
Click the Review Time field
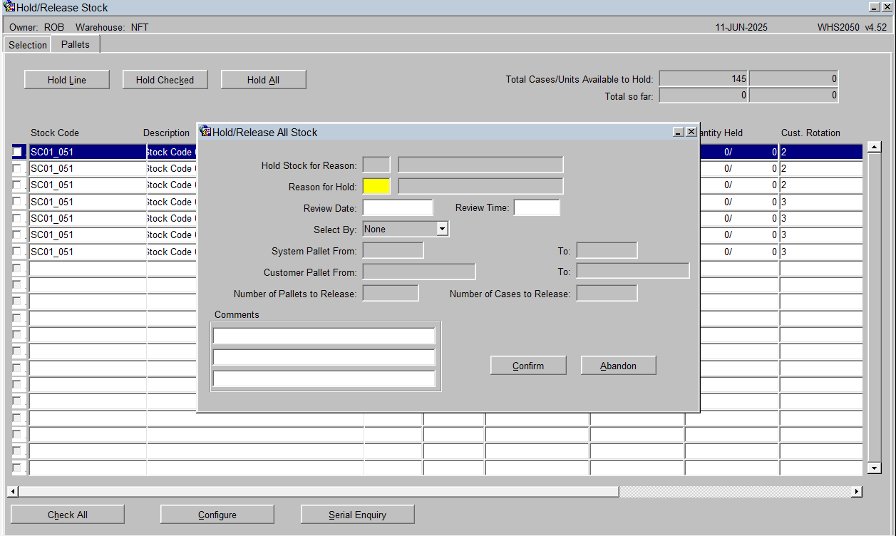tap(537, 207)
